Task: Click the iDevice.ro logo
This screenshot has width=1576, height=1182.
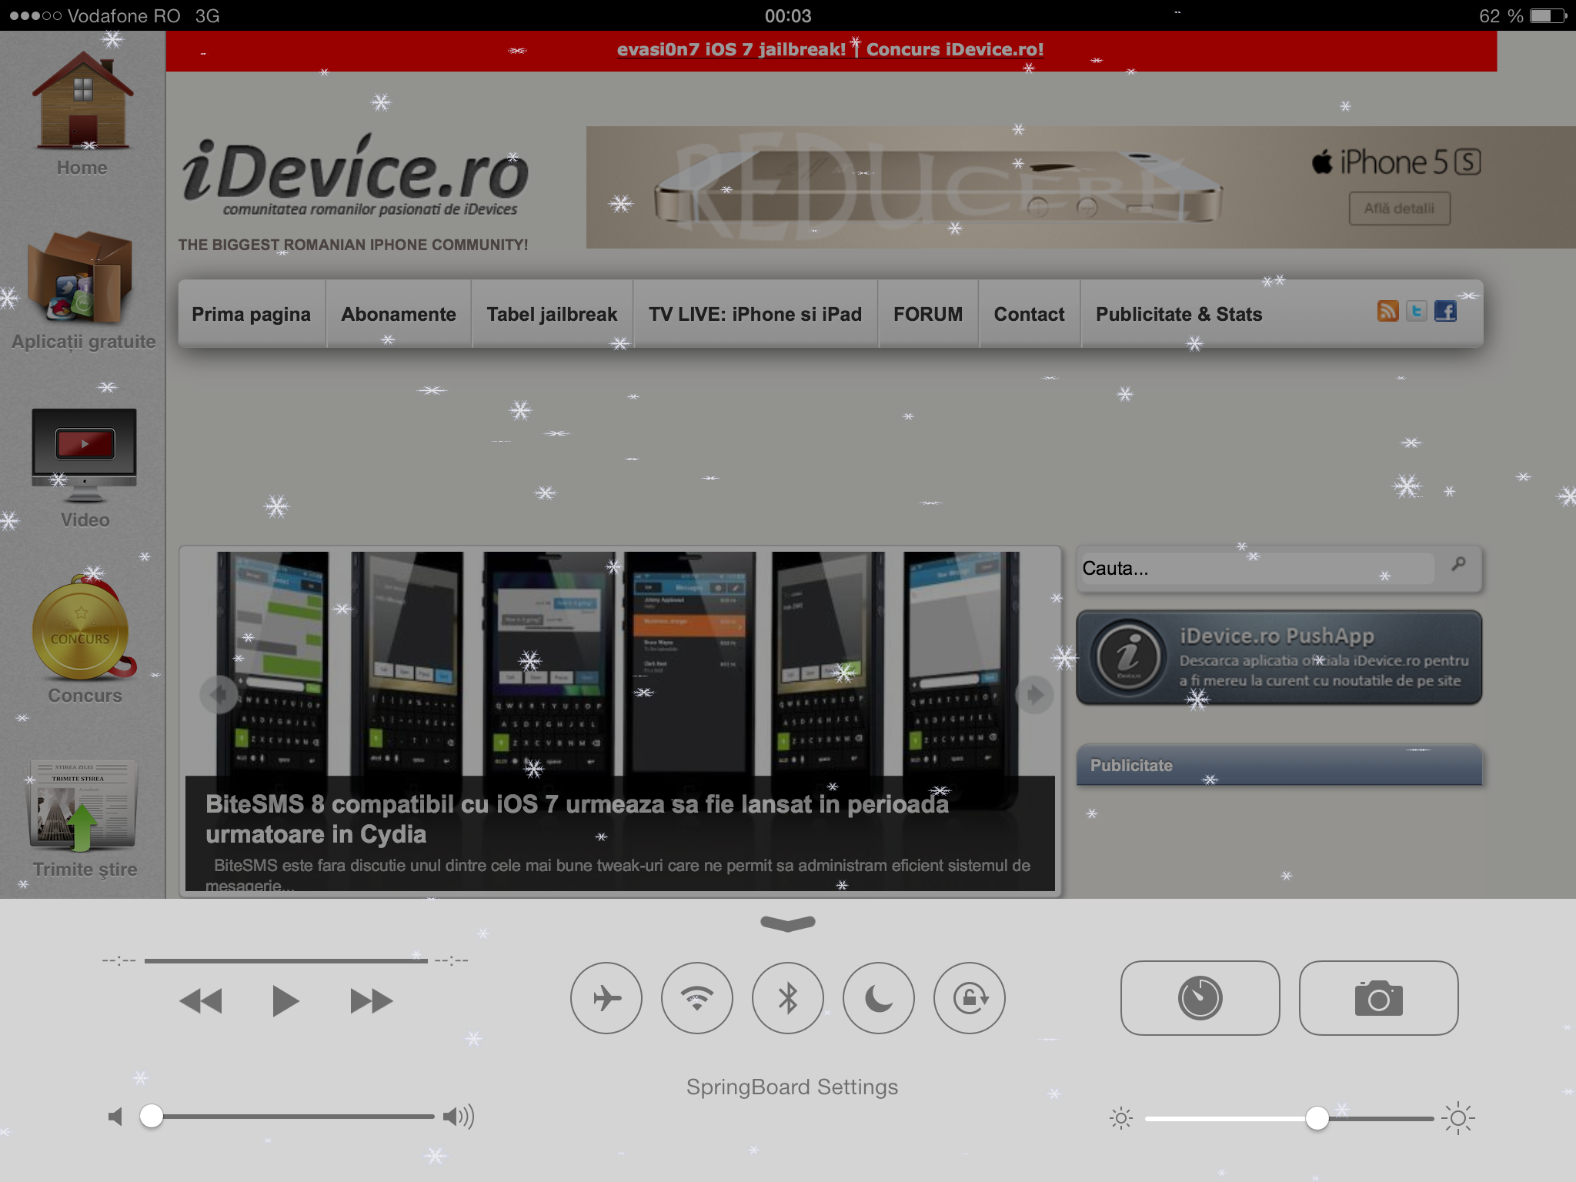Action: pyautogui.click(x=356, y=177)
